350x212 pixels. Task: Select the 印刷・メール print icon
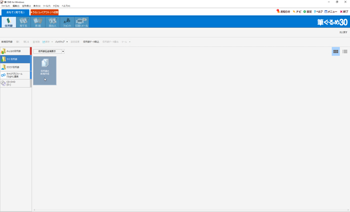tap(81, 22)
